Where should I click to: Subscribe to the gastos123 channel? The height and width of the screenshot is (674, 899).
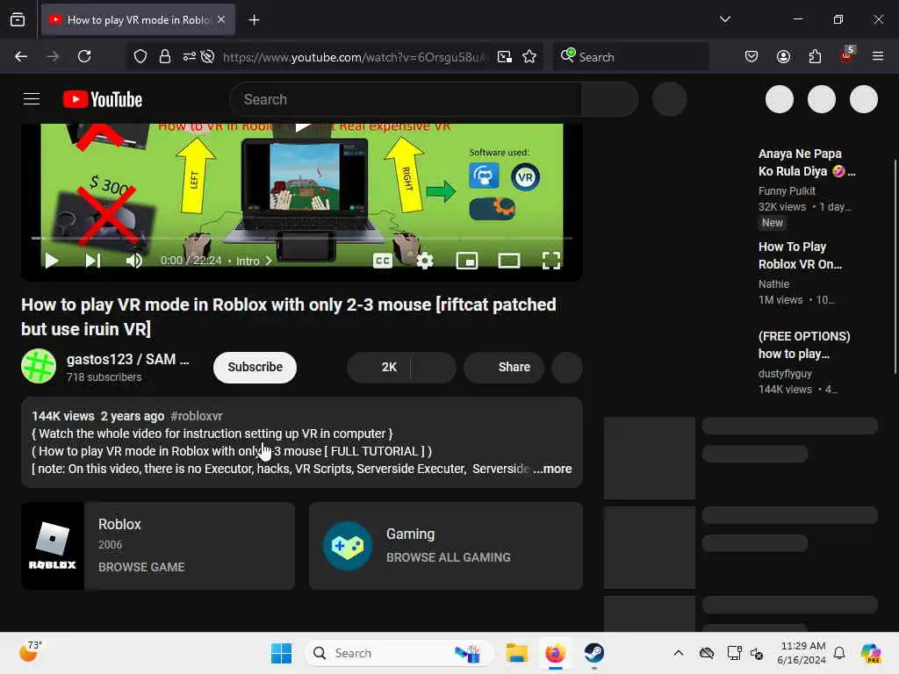(255, 367)
